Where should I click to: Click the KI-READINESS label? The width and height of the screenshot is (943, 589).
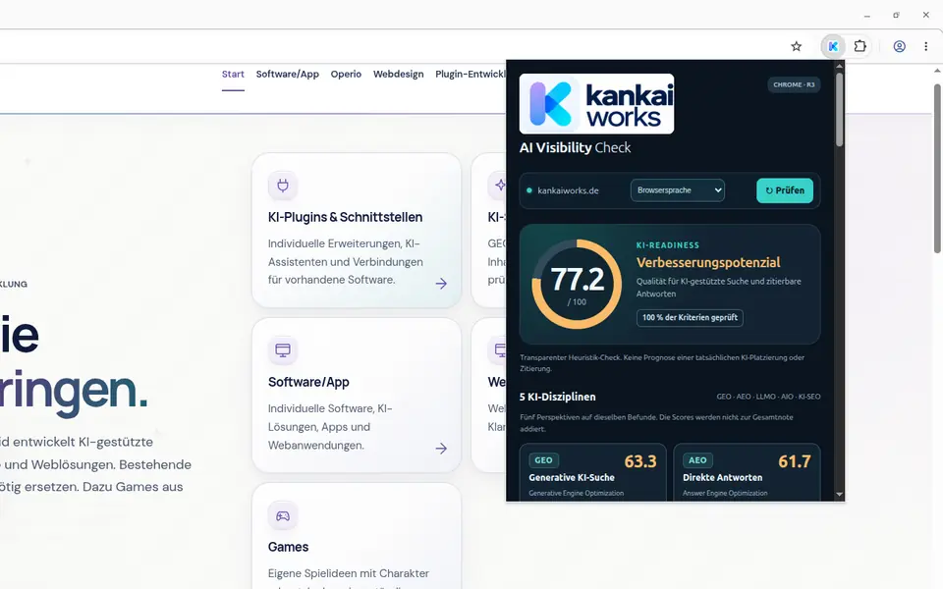[668, 245]
